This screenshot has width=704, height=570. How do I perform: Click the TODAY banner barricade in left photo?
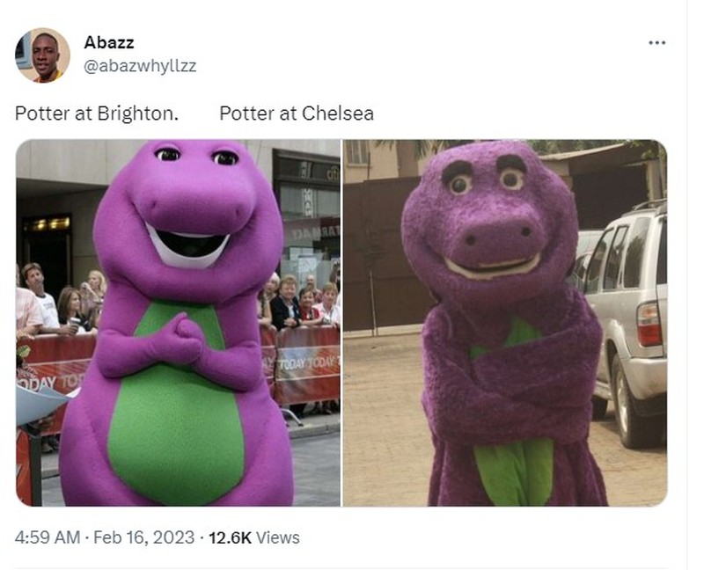[306, 366]
